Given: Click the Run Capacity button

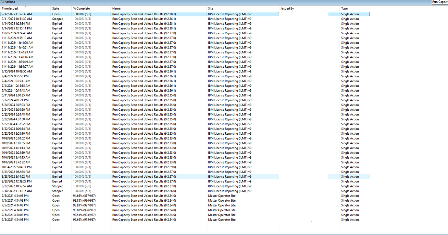Looking at the screenshot, I should click(x=440, y=2).
